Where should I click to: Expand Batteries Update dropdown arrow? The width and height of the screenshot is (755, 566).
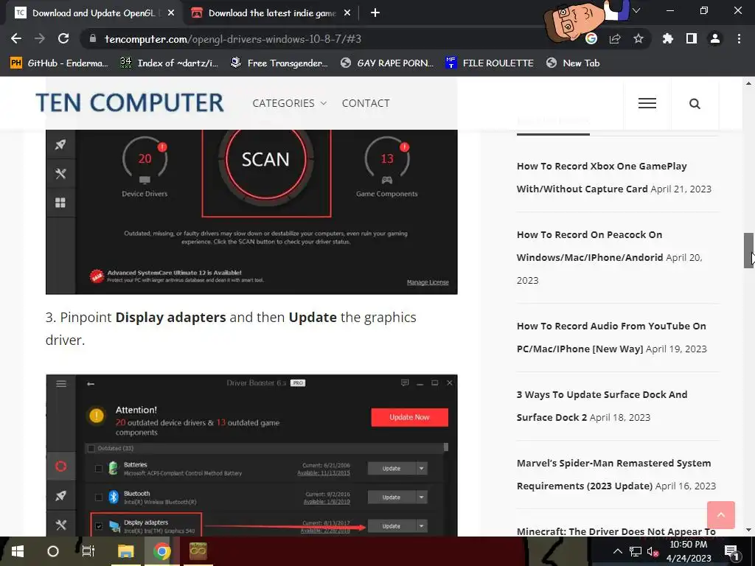pyautogui.click(x=421, y=468)
